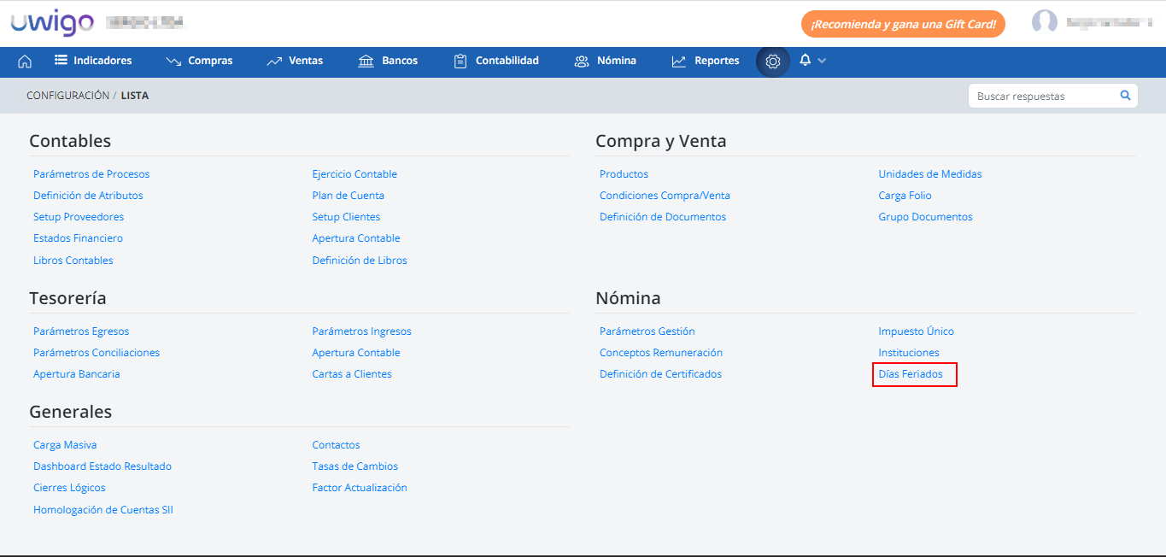This screenshot has height=557, width=1166.
Task: Go to Tasas de Cambios
Action: click(354, 466)
